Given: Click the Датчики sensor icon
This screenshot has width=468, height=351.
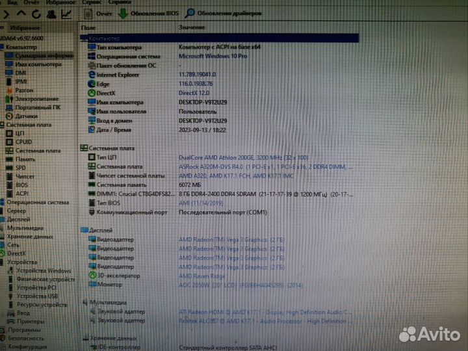Looking at the screenshot, I should 9,116.
